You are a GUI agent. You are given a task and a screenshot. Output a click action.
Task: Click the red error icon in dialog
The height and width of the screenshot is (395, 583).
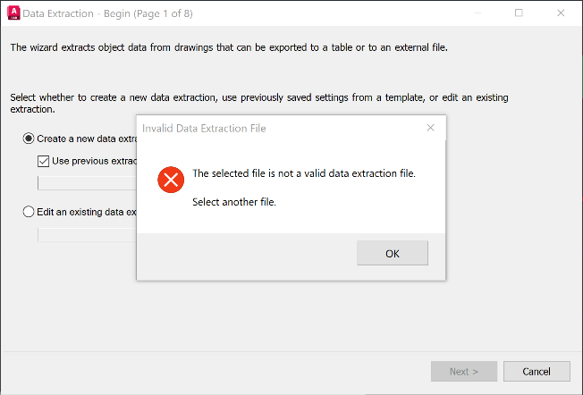pyautogui.click(x=170, y=180)
